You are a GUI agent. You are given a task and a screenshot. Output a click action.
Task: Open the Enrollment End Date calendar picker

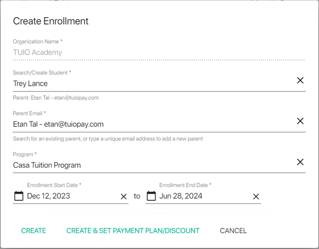click(x=151, y=196)
